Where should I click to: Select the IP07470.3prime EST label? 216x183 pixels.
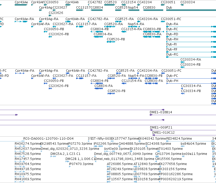pos(81,164)
